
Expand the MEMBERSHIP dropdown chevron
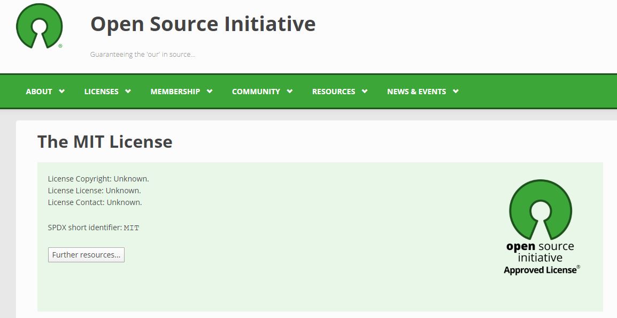pos(209,91)
